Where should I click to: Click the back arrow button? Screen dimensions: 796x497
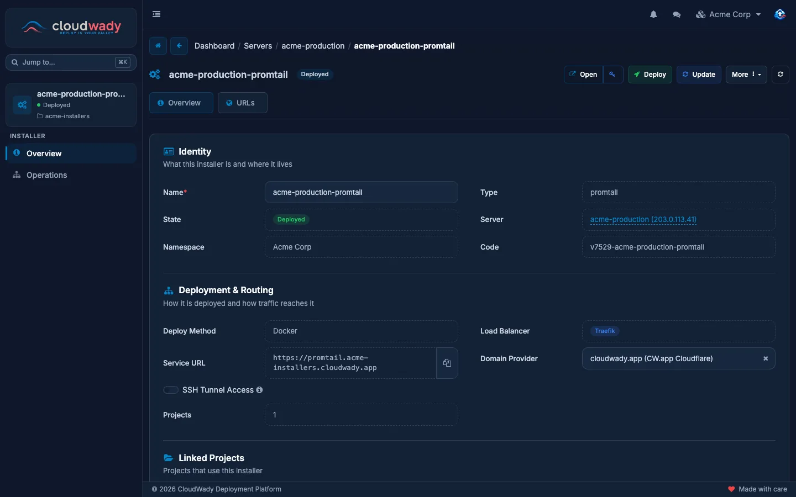pos(179,46)
